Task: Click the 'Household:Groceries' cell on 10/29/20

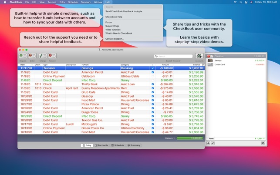Action: (x=135, y=100)
